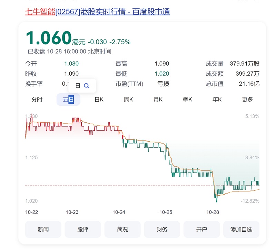
Task: Open the 新闻 section button
Action: tap(43, 230)
